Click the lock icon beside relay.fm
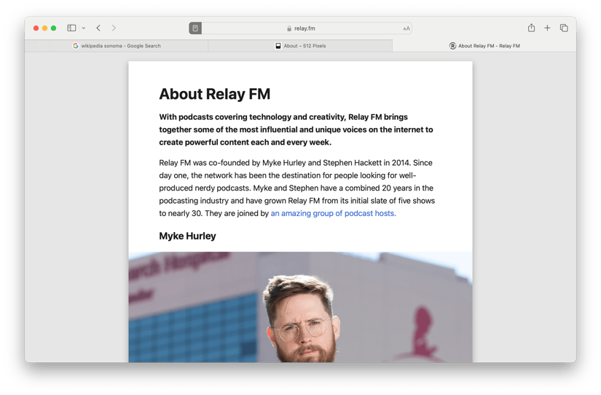 pyautogui.click(x=289, y=28)
